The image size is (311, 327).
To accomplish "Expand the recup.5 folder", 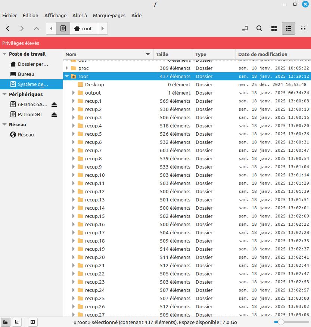I will [x=74, y=134].
